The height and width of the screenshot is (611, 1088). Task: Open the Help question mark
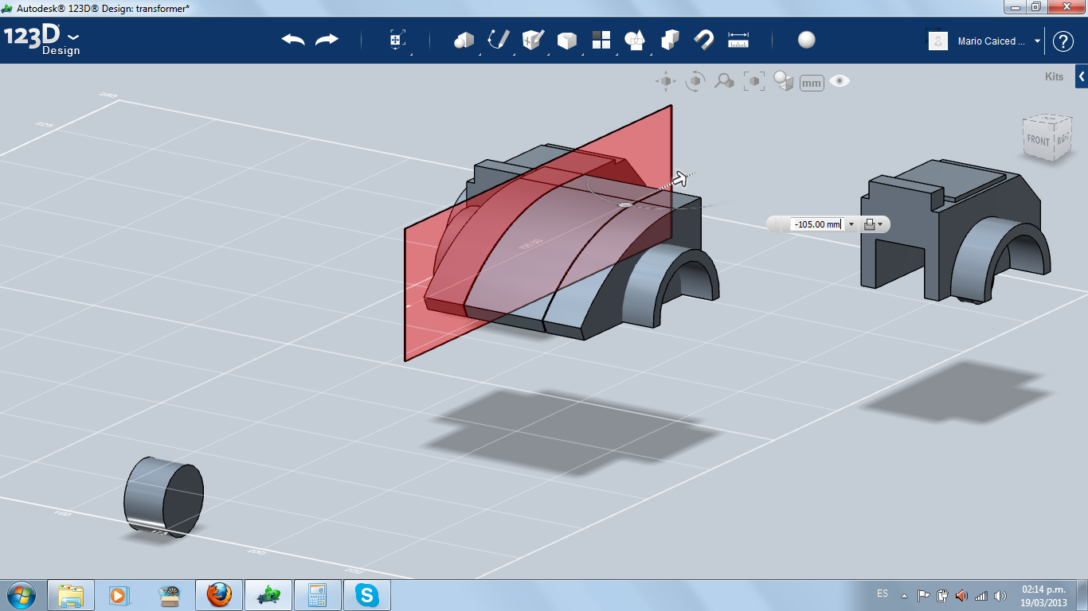pos(1063,41)
